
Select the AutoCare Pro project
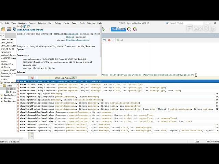click(7, 40)
